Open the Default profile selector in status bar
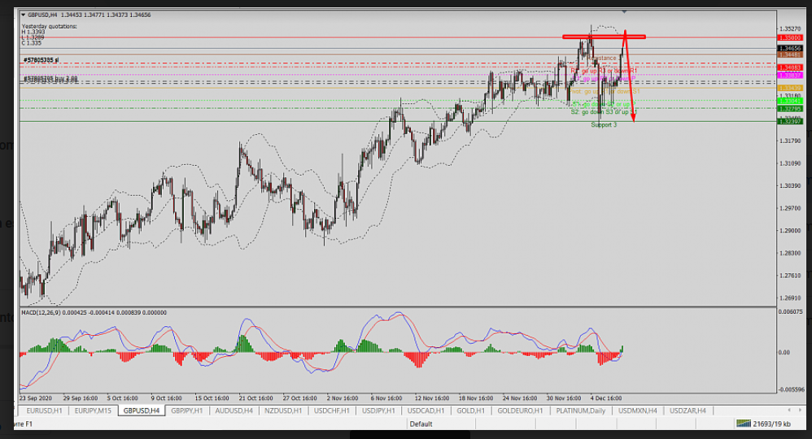 click(x=421, y=424)
